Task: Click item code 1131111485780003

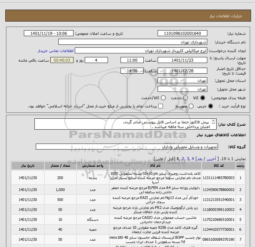Action: (x=219, y=178)
